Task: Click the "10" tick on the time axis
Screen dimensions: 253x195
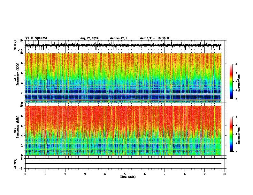Action: (x=225, y=174)
